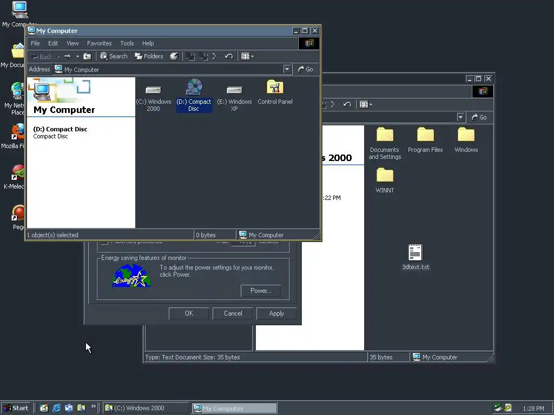Screen dimensions: 554x415
Task: Click the Forward arrow in My Computer toolbar
Action: coord(68,56)
